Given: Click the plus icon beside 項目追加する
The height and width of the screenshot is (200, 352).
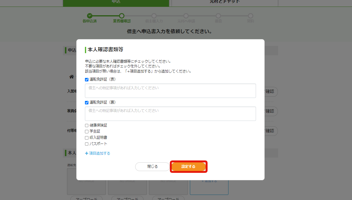Looking at the screenshot, I should pyautogui.click(x=87, y=153).
